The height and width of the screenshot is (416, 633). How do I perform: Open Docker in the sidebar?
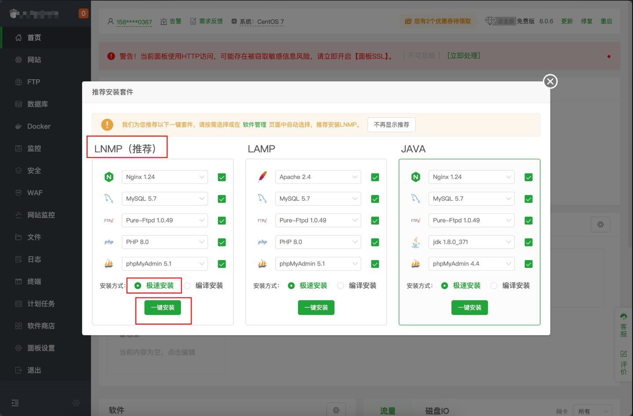tap(45, 126)
